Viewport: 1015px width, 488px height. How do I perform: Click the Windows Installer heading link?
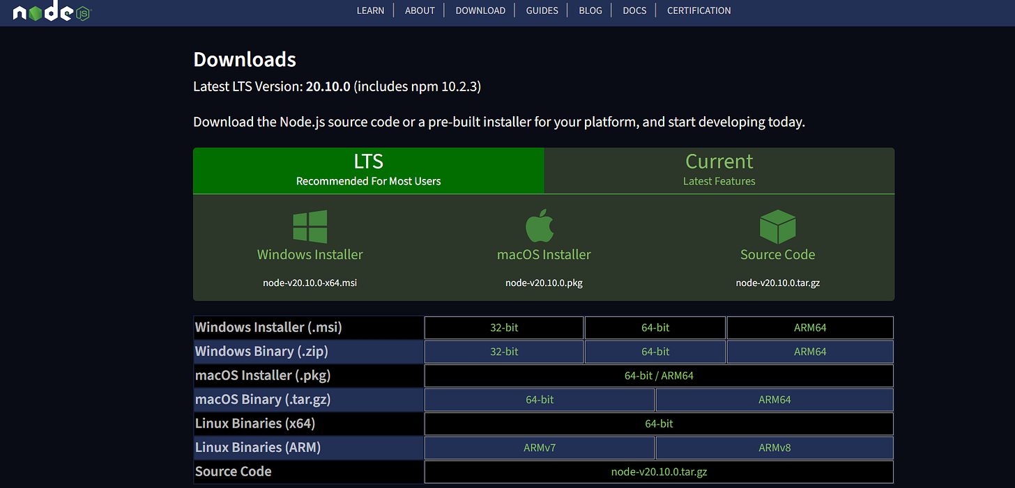point(310,255)
